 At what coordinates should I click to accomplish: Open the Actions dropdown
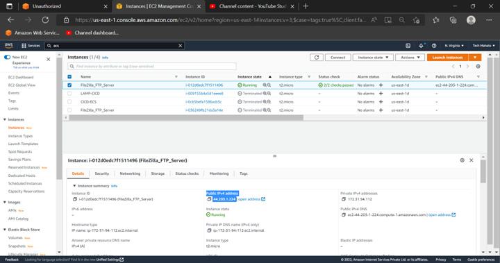[x=410, y=58]
